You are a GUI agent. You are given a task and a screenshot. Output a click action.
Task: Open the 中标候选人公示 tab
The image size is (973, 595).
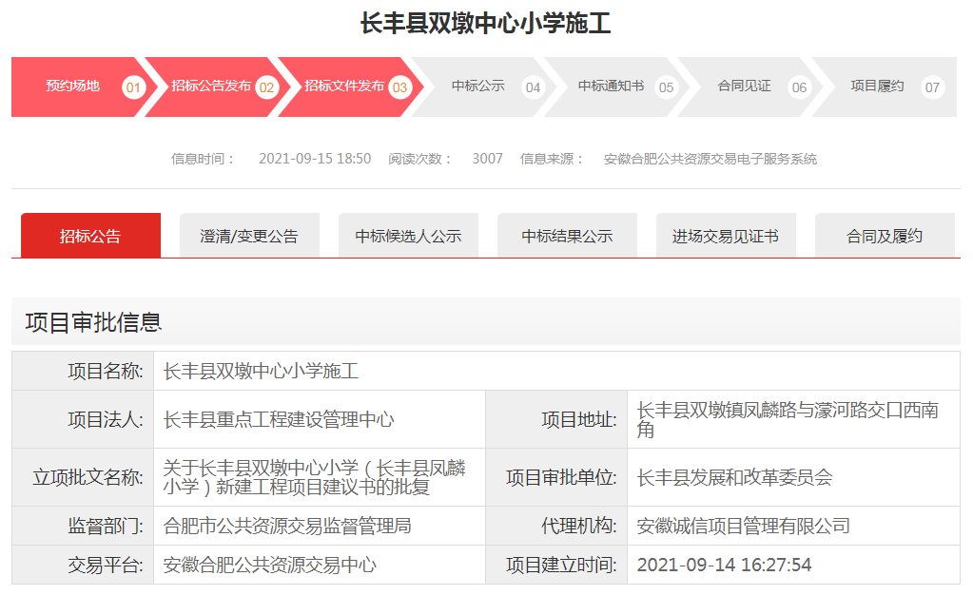point(407,235)
